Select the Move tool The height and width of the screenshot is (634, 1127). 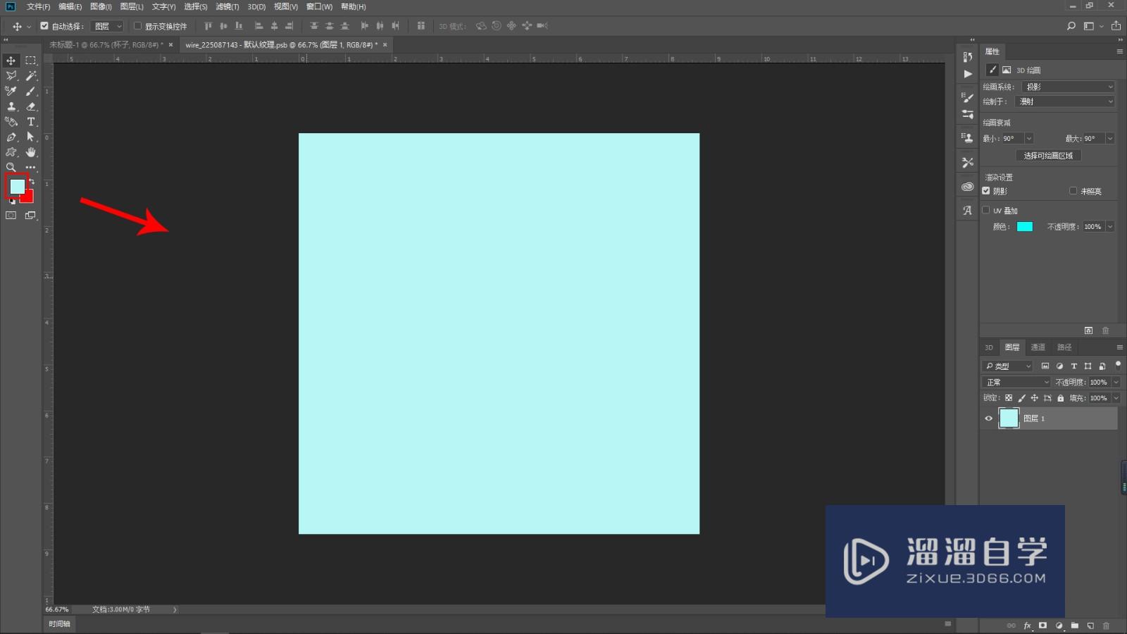(11, 61)
